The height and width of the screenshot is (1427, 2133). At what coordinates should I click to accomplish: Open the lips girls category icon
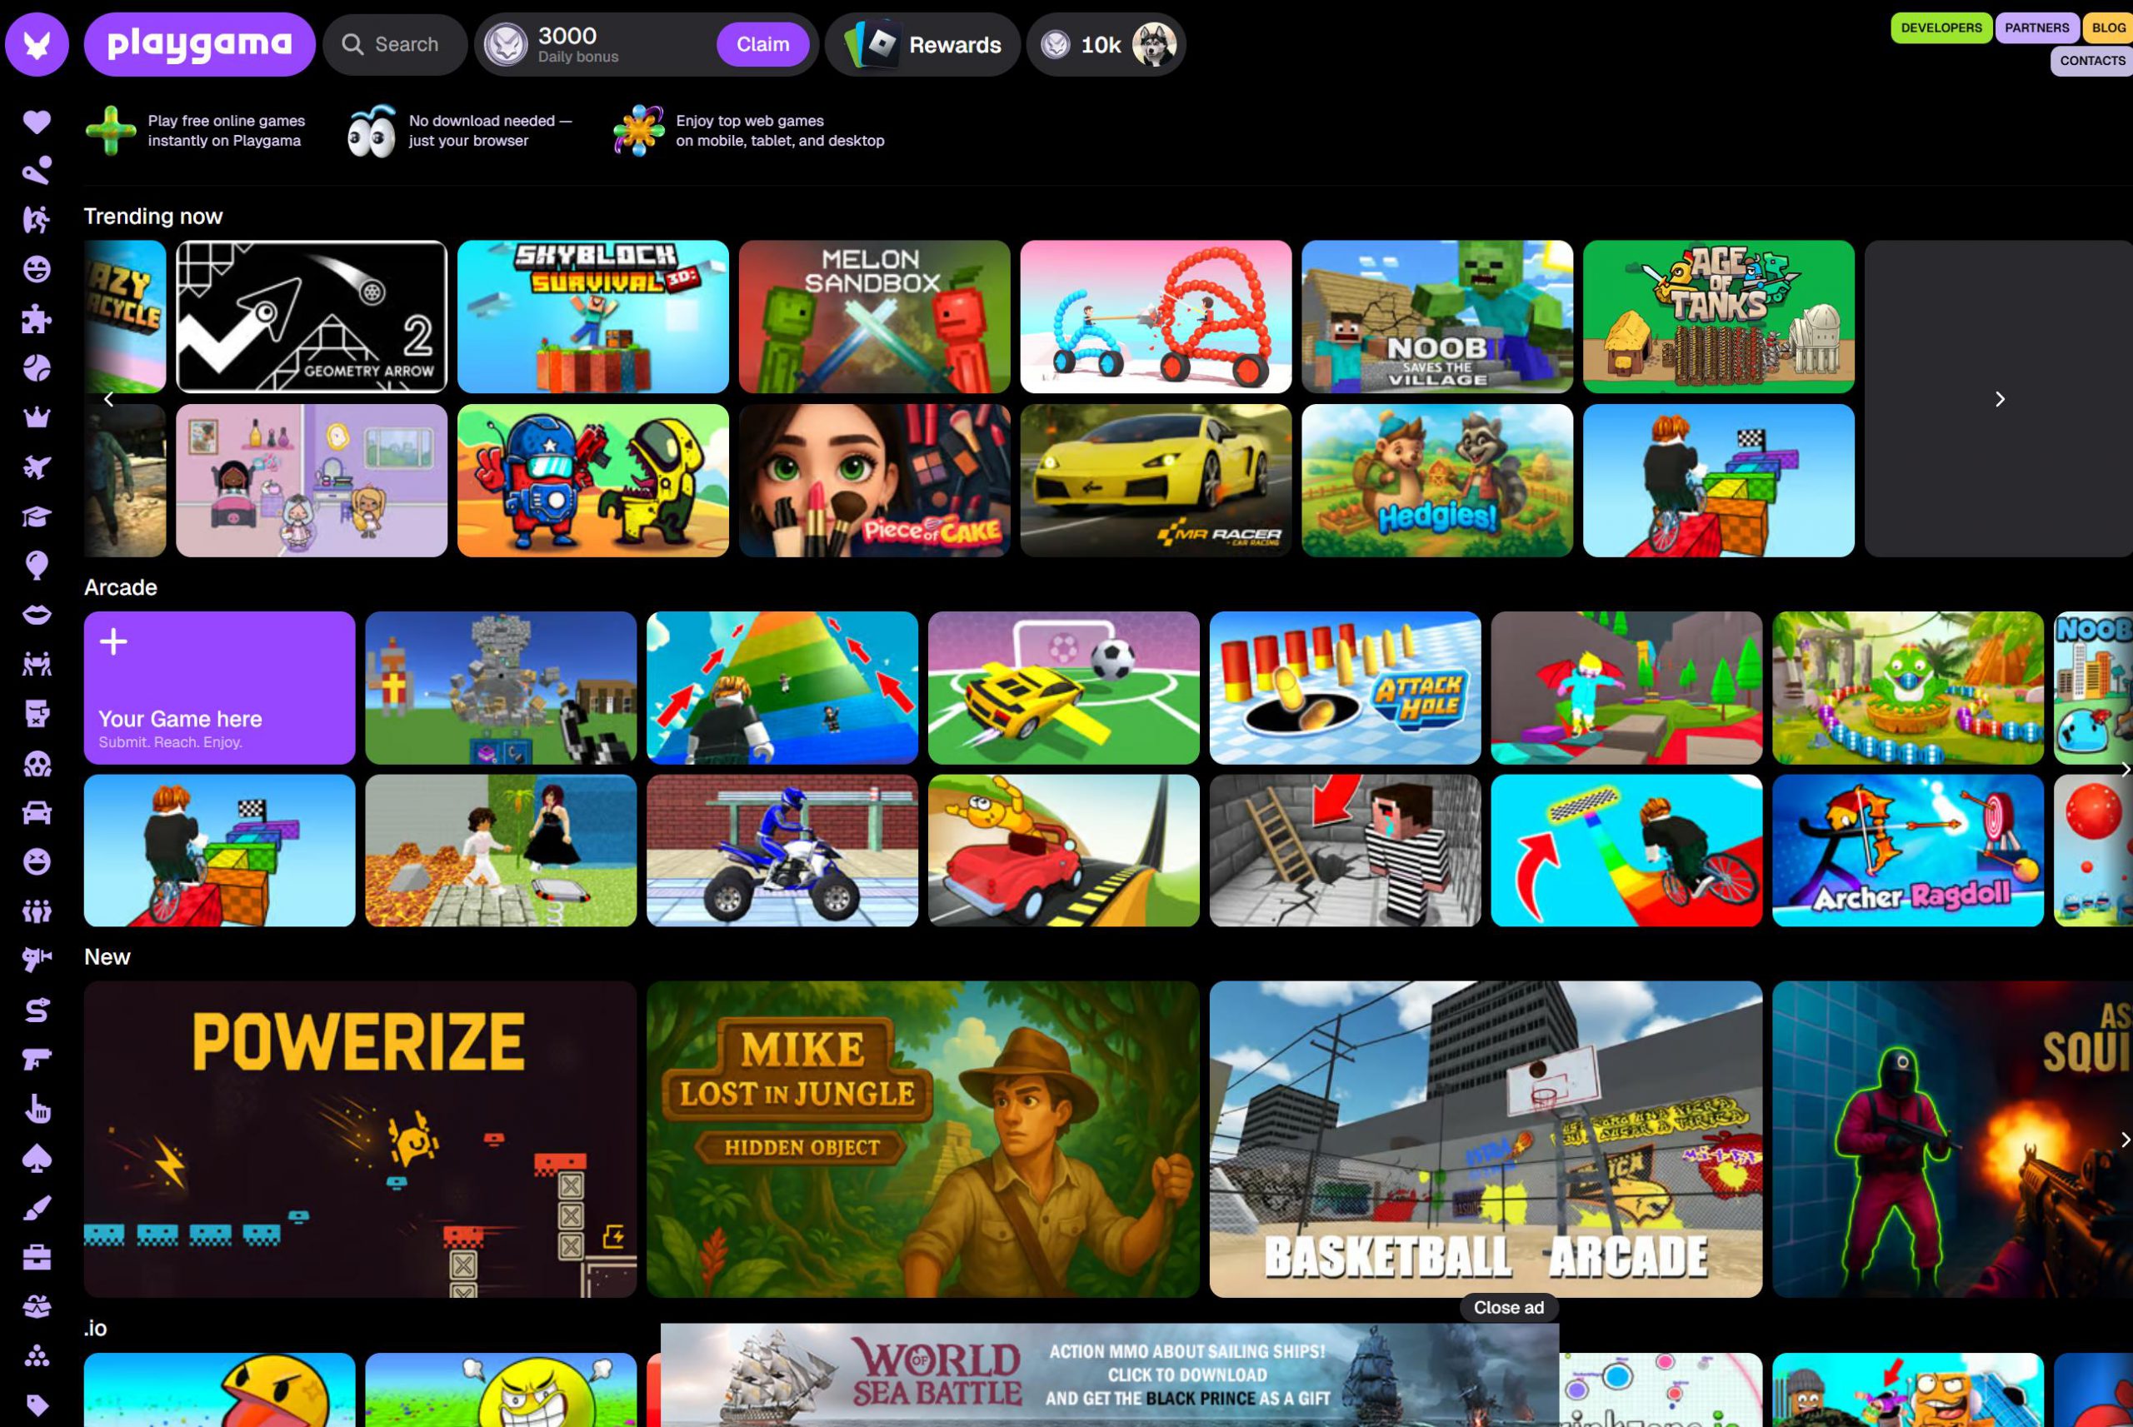[37, 616]
